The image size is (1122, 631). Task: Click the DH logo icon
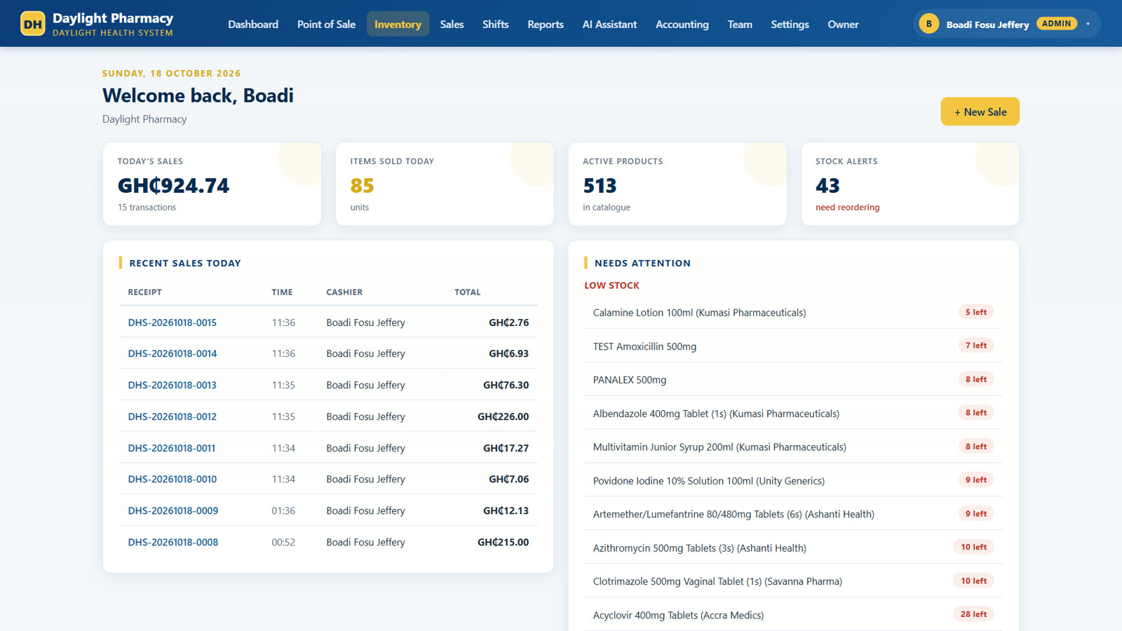click(x=33, y=24)
